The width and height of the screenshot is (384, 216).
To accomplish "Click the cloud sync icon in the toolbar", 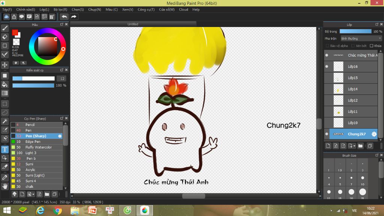I will (x=6, y=16).
